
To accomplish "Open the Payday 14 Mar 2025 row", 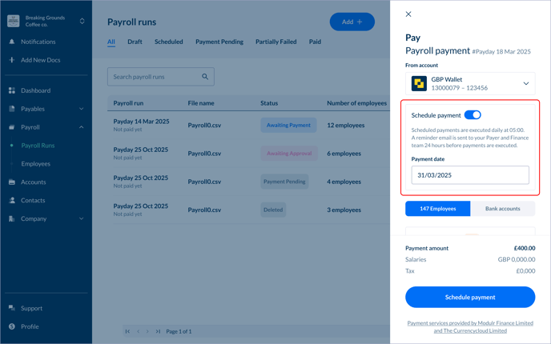I will click(x=248, y=125).
